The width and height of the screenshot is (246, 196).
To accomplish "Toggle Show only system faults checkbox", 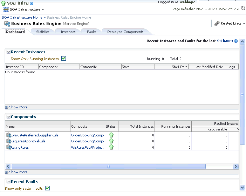I will tap(47, 188).
